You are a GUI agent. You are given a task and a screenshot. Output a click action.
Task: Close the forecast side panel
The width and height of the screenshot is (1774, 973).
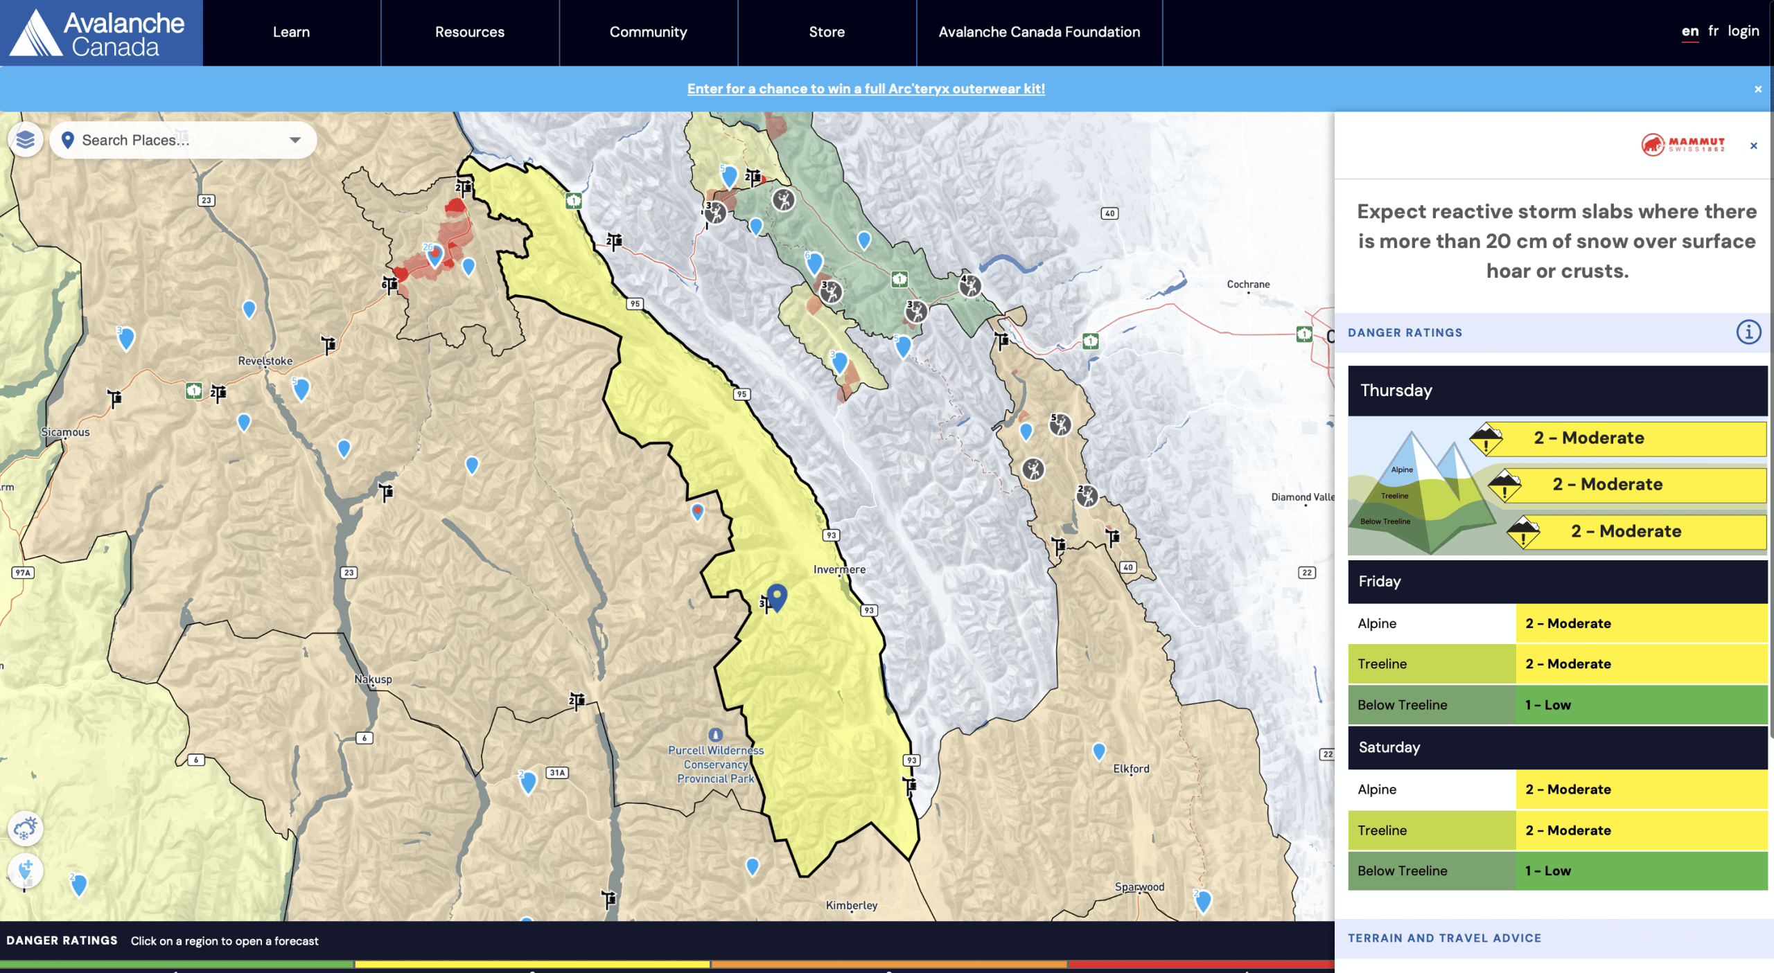[1753, 145]
